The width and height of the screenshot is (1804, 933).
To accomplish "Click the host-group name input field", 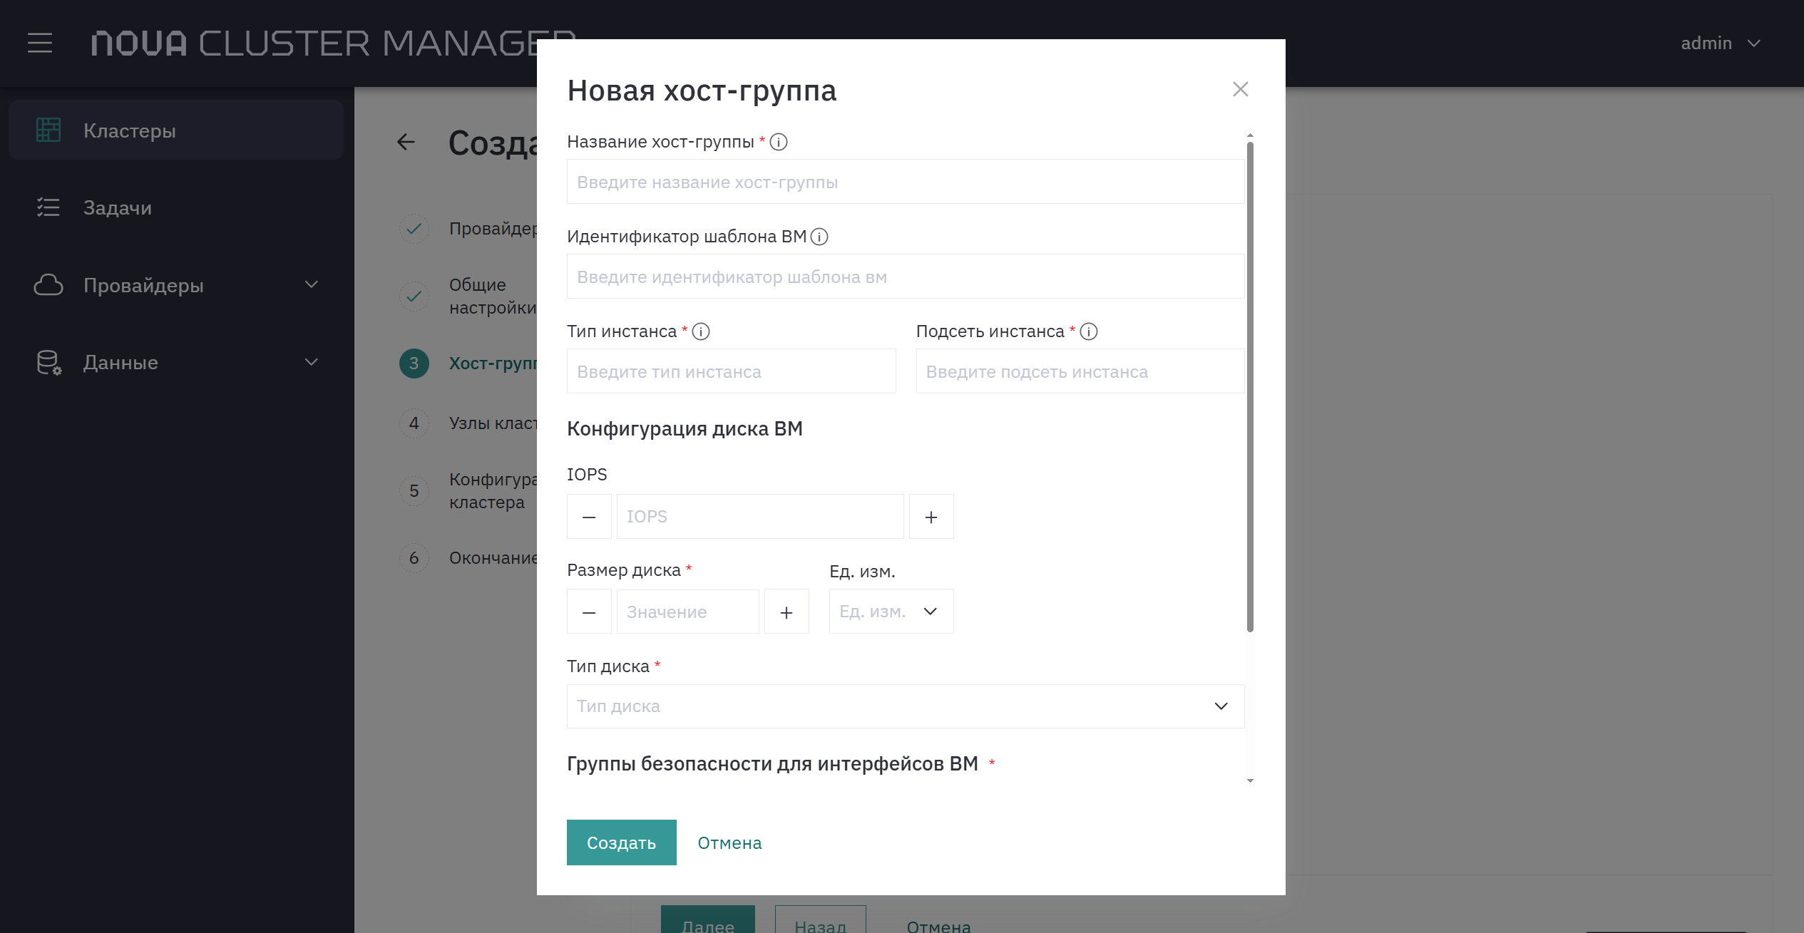I will pyautogui.click(x=906, y=182).
